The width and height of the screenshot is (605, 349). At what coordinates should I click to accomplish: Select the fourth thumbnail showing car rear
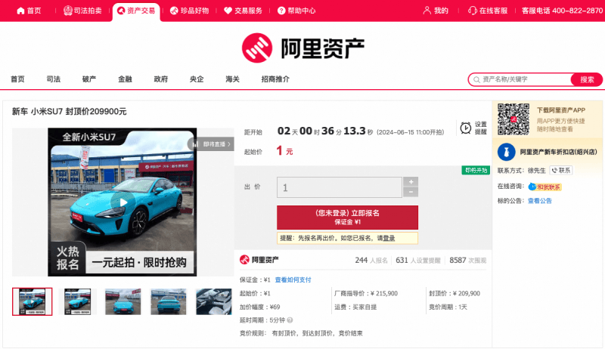click(168, 301)
